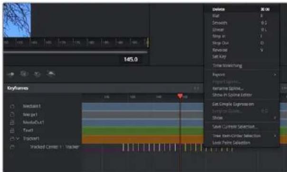Choose Delete in the context menu
The image size is (287, 172).
241,9
